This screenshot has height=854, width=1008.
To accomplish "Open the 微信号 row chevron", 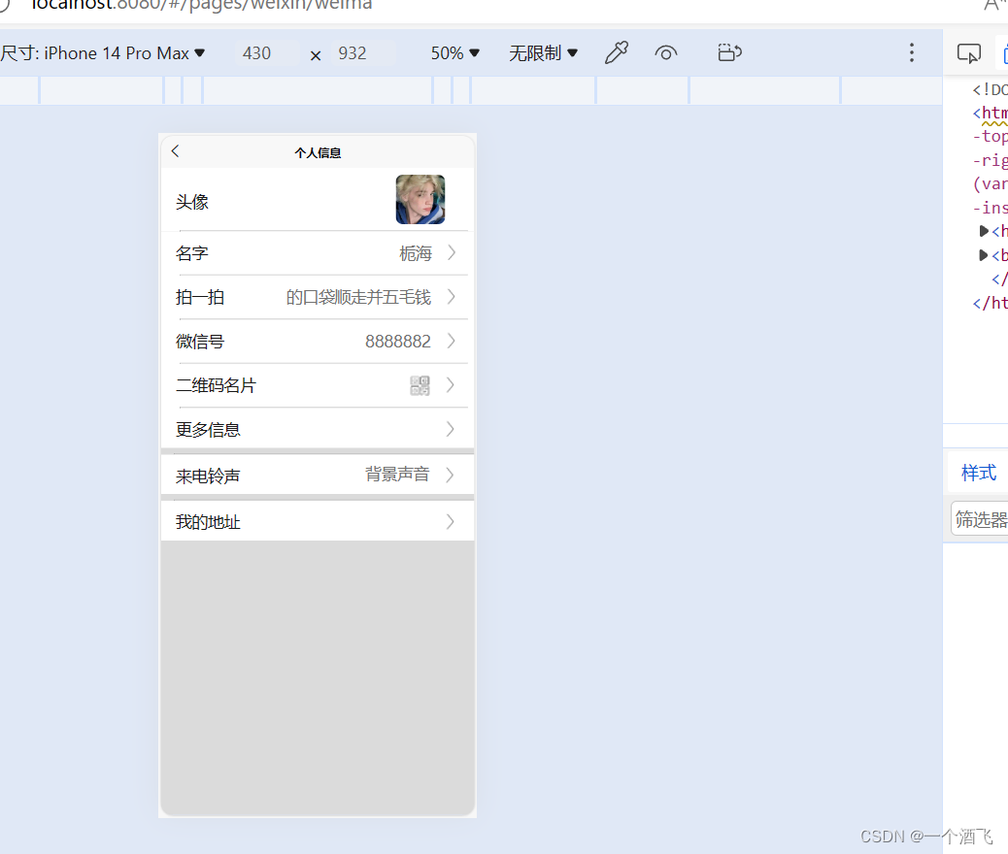I will 452,341.
